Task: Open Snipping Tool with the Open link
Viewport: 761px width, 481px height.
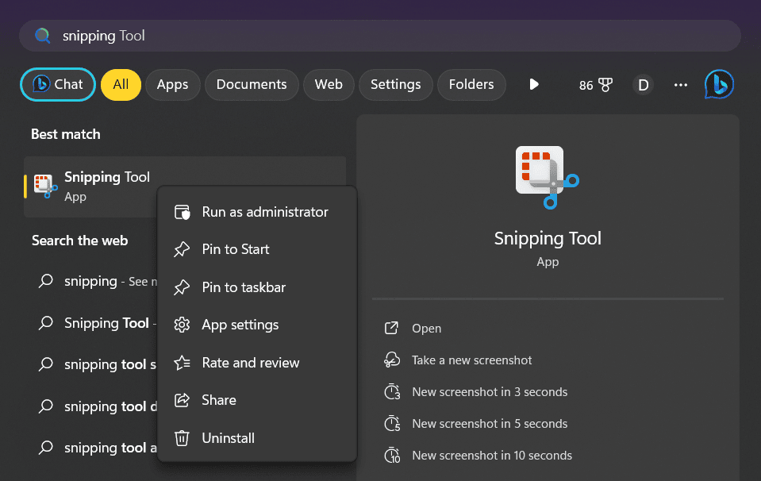Action: pyautogui.click(x=428, y=328)
